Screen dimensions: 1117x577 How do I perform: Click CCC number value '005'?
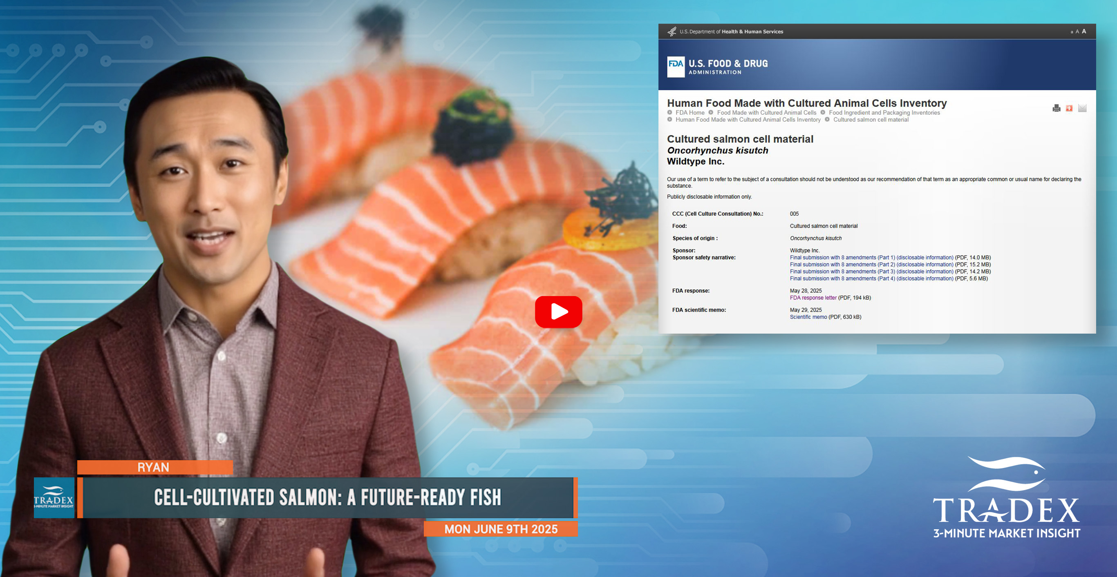[795, 214]
